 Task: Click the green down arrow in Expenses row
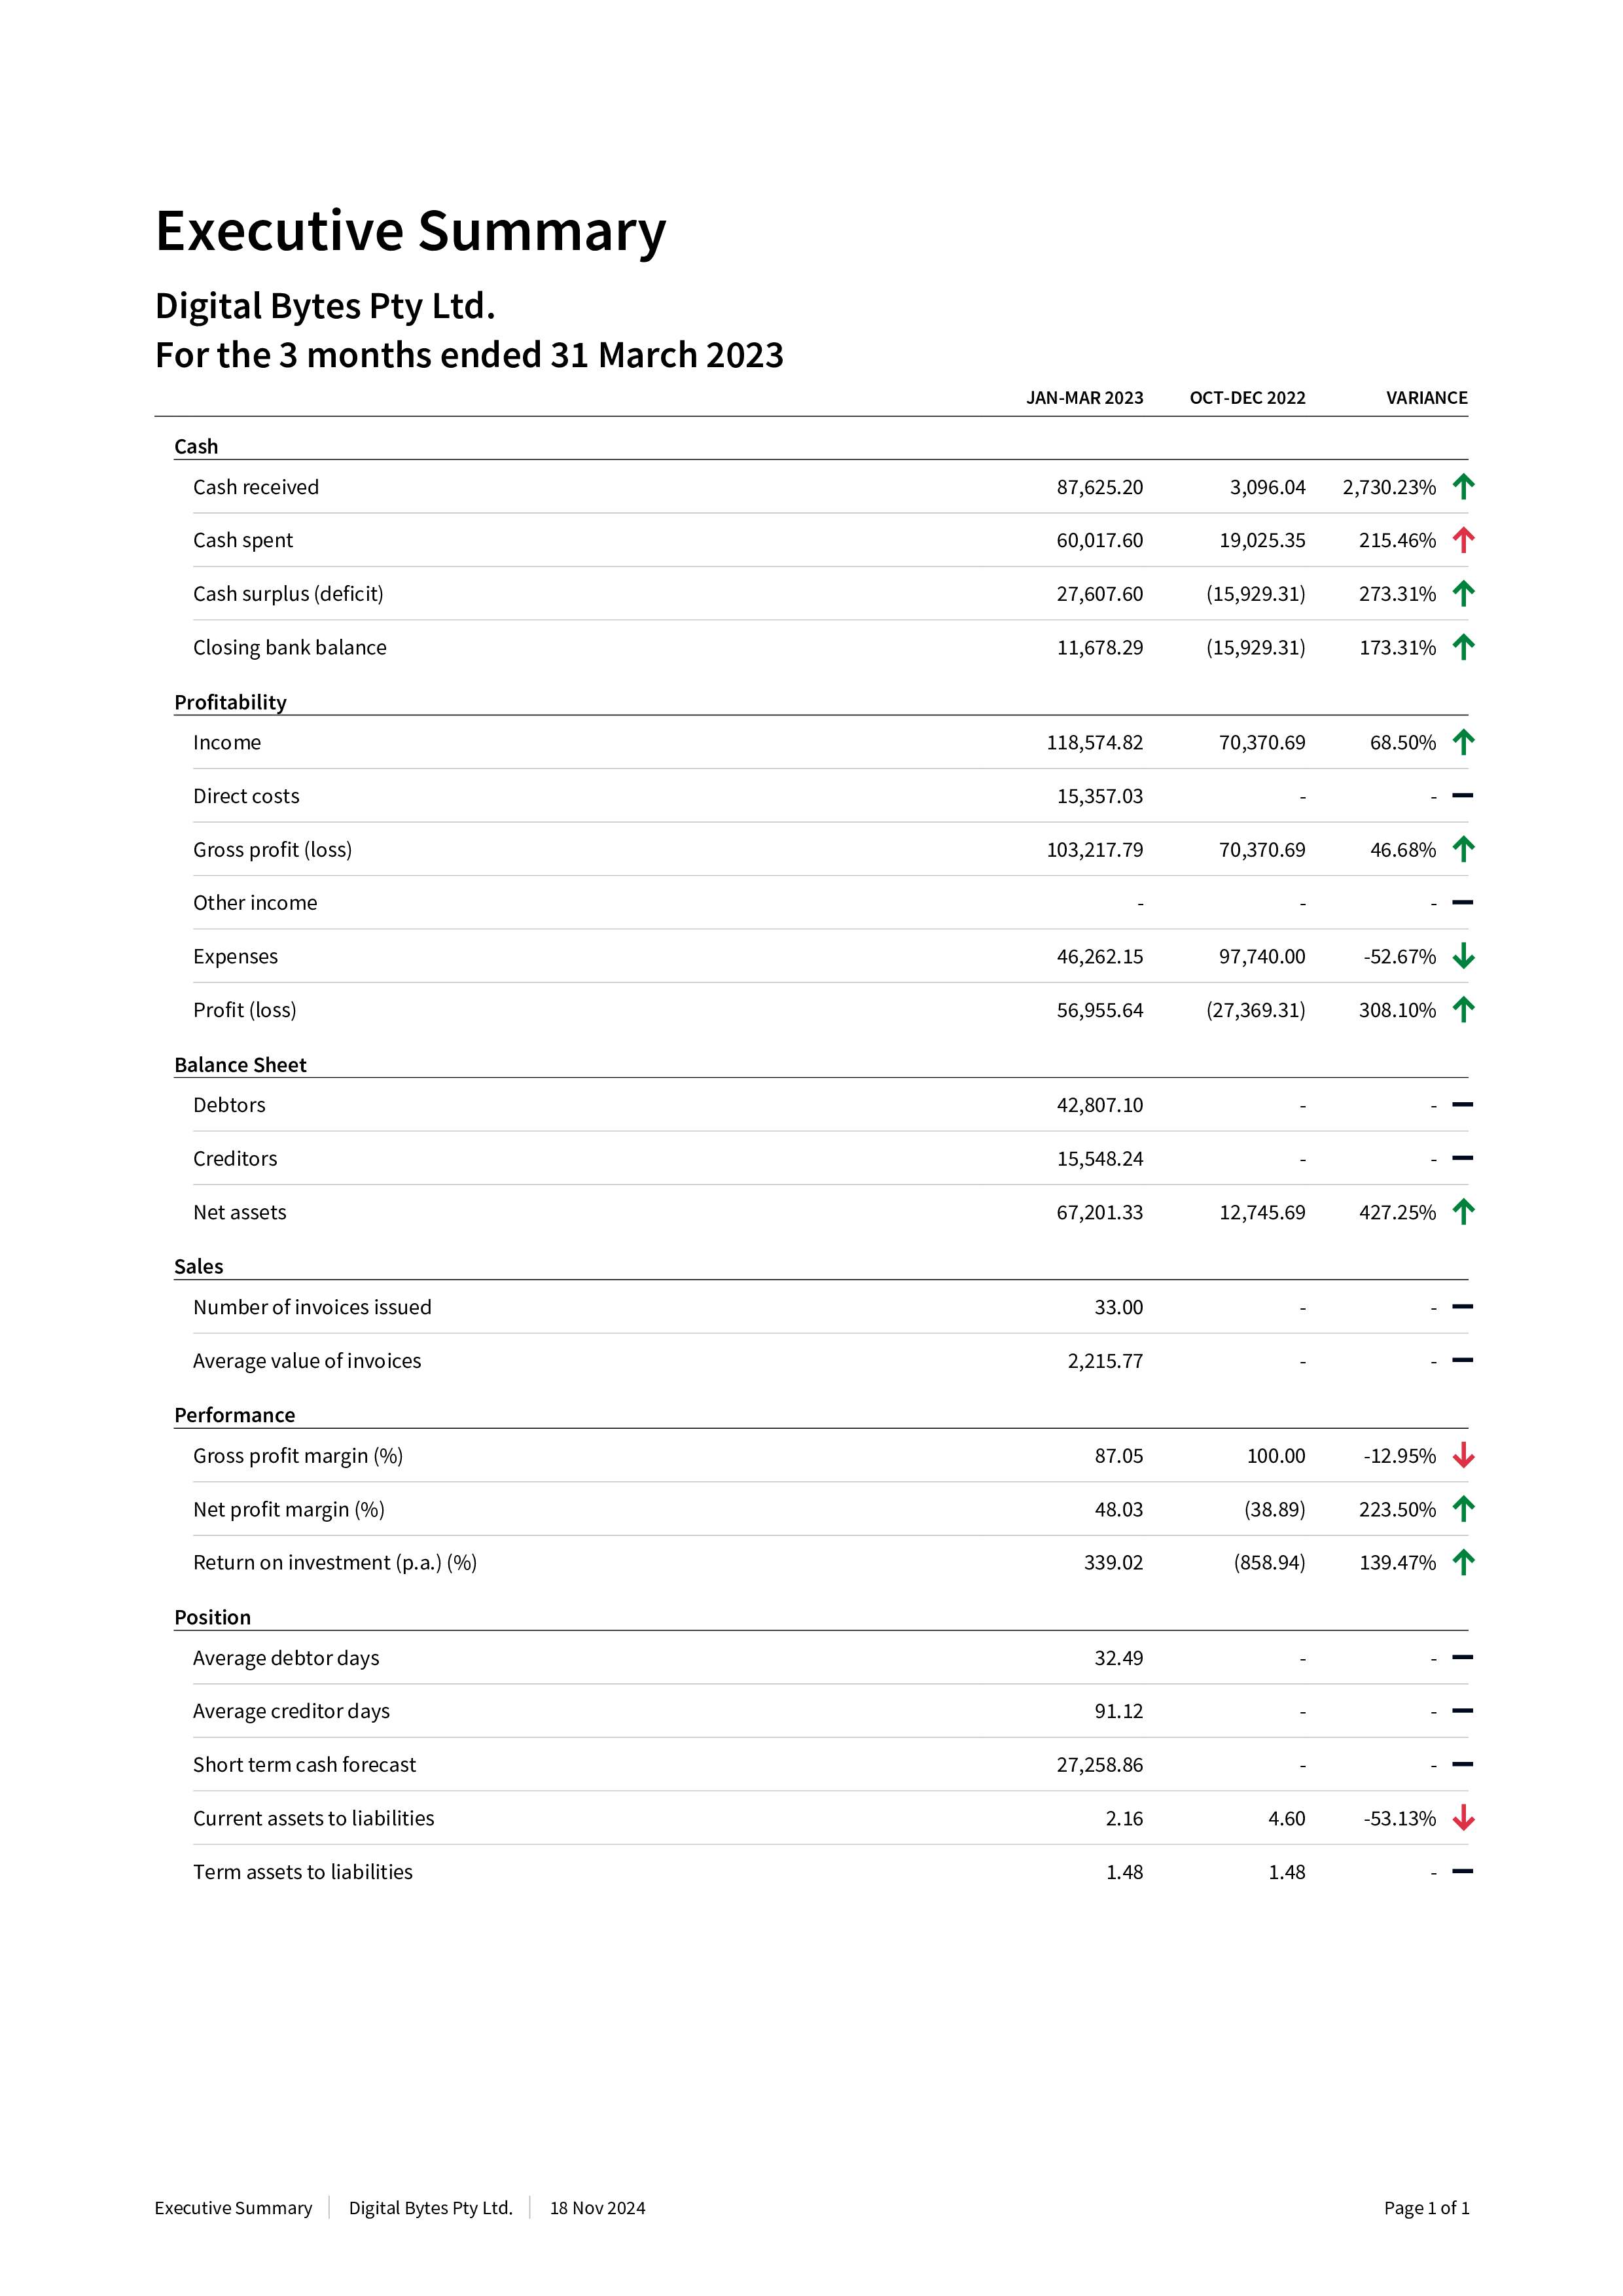(1463, 957)
